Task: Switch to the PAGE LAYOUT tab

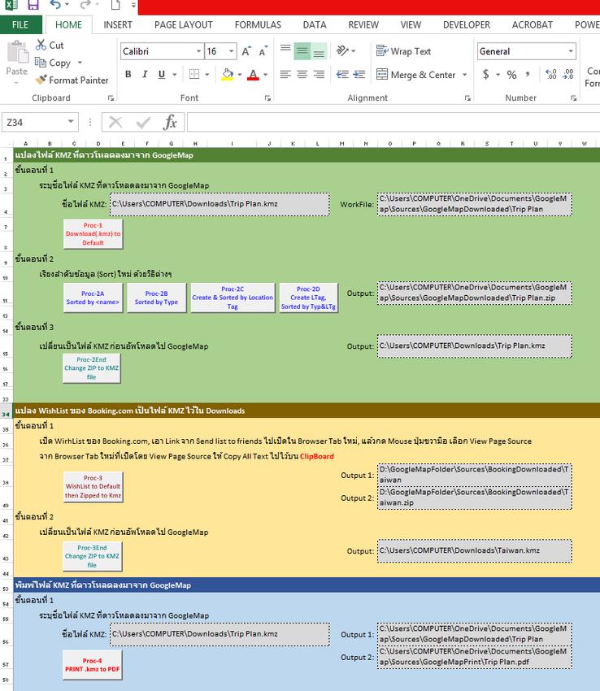Action: coord(184,24)
